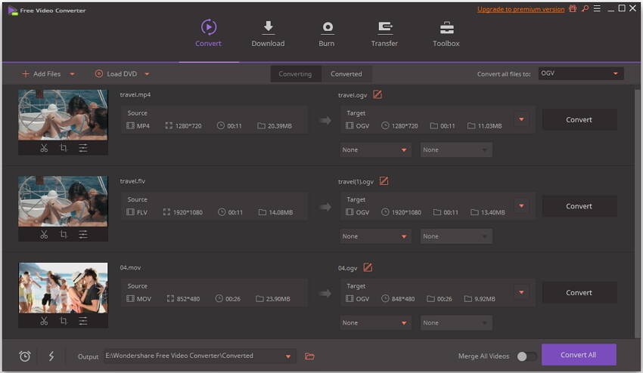This screenshot has width=643, height=373.
Task: Click Convert button for travel.flv
Action: tap(579, 206)
